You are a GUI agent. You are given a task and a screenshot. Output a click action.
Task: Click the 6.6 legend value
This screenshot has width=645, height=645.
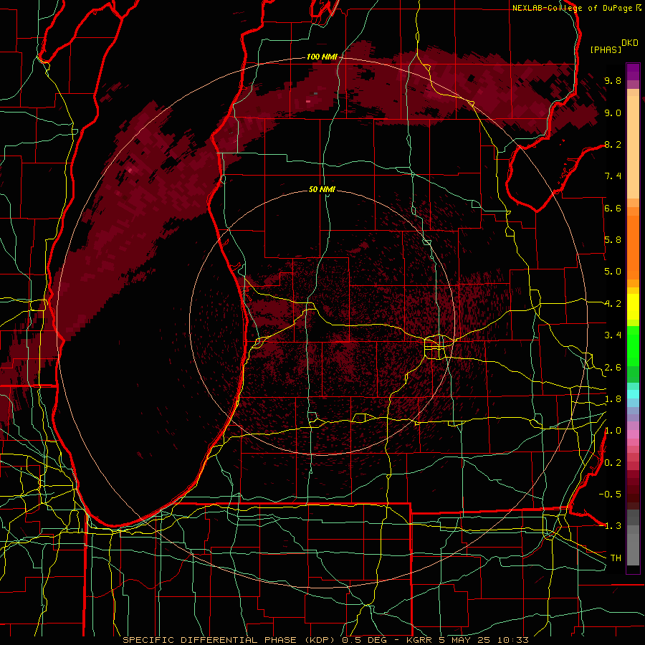click(613, 208)
